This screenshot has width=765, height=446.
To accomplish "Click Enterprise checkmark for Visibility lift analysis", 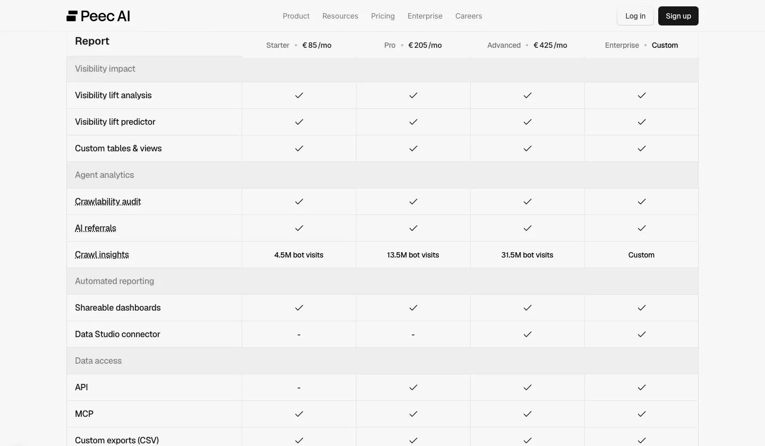I will click(642, 96).
